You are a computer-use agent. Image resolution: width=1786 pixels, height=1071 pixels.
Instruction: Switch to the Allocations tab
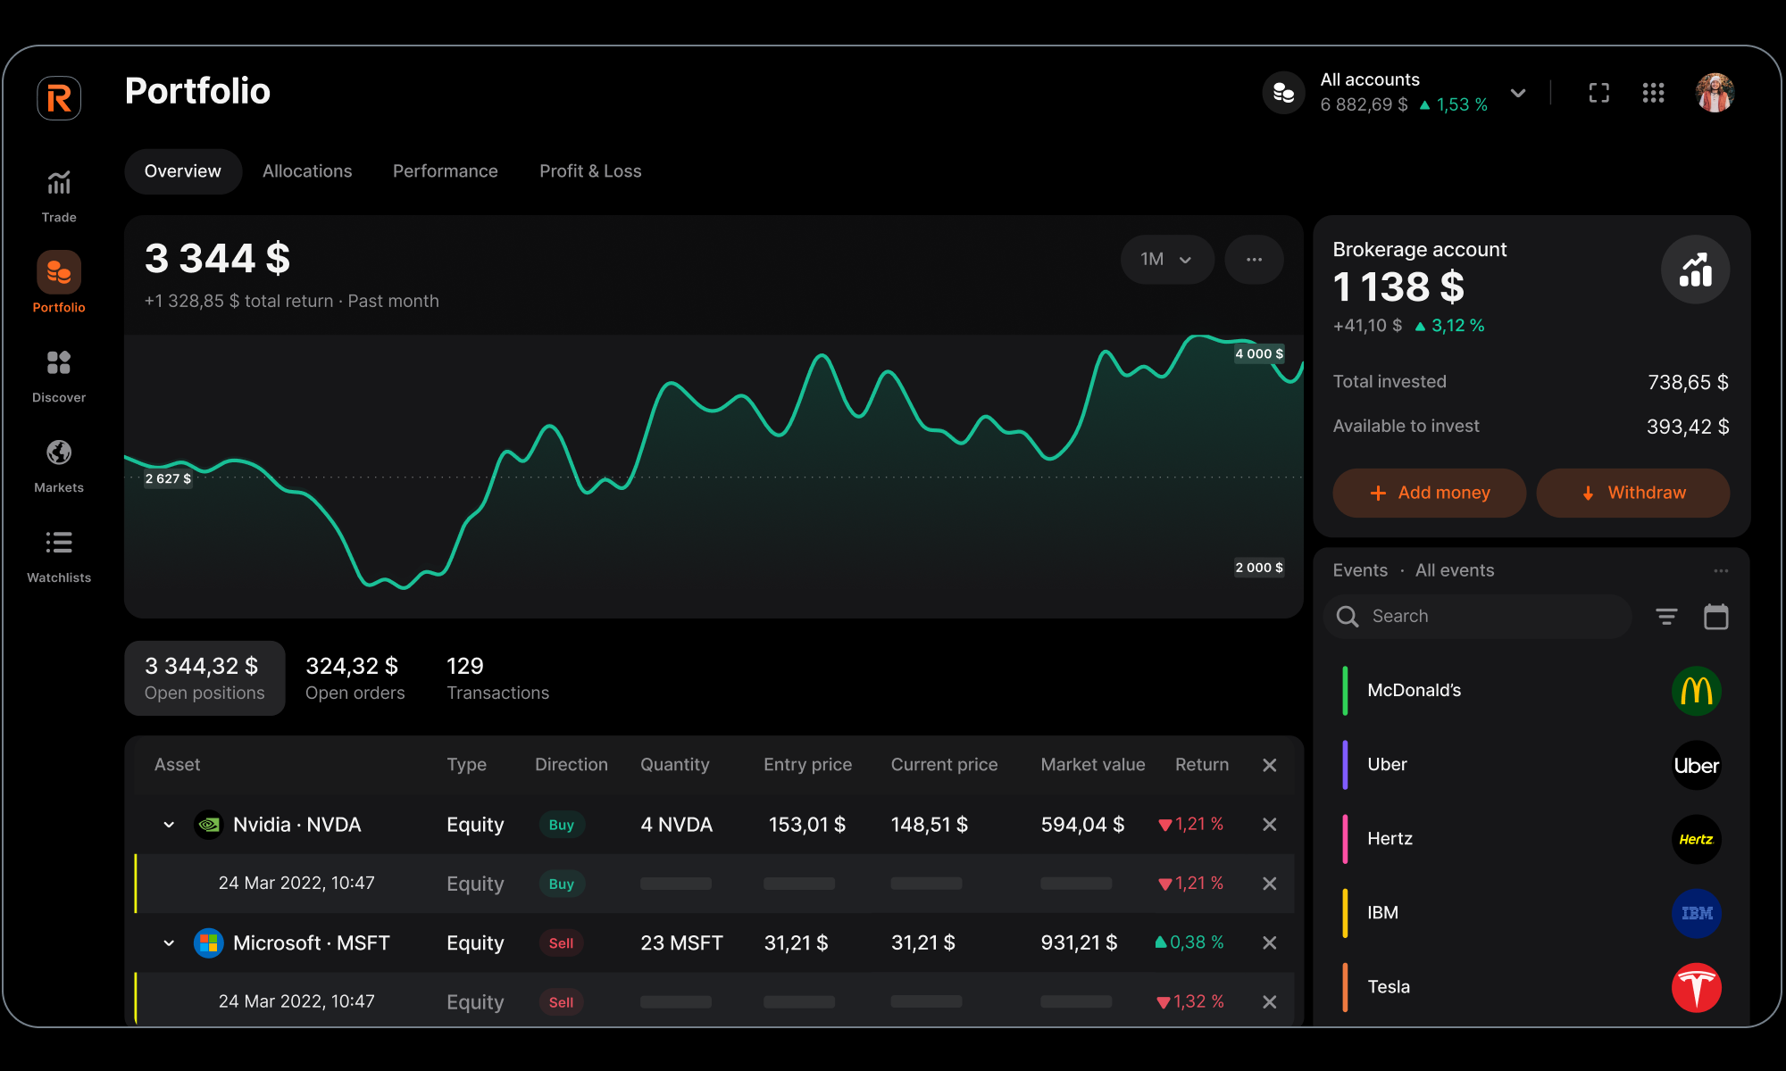(307, 171)
